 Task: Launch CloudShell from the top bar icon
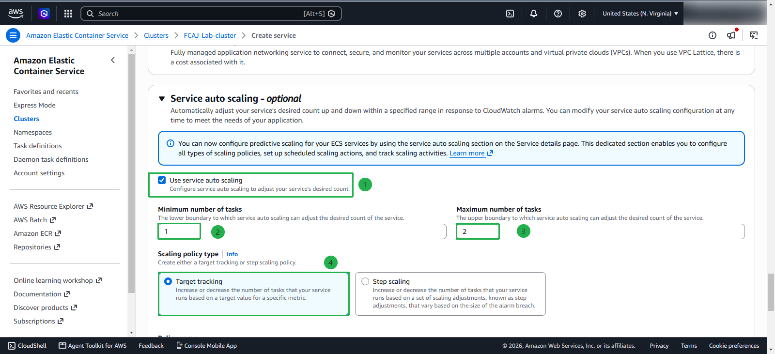pos(510,14)
